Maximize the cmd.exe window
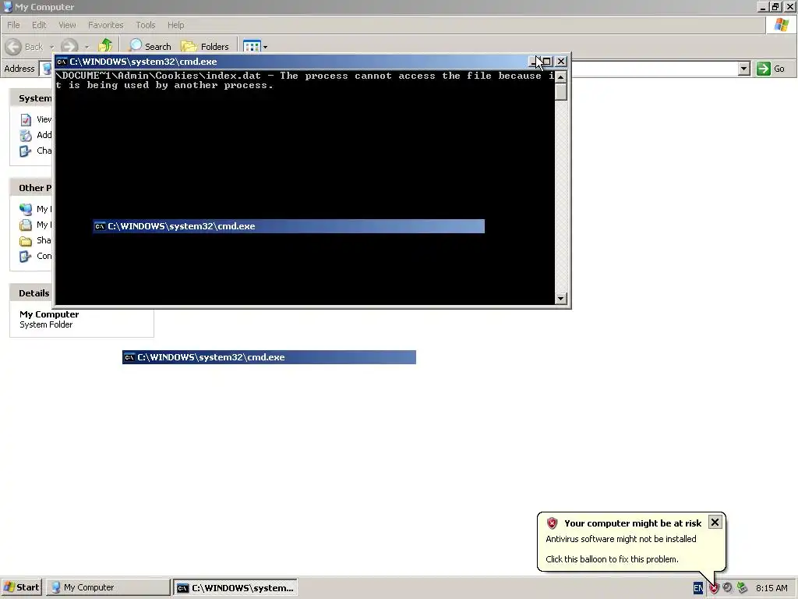 [x=546, y=62]
